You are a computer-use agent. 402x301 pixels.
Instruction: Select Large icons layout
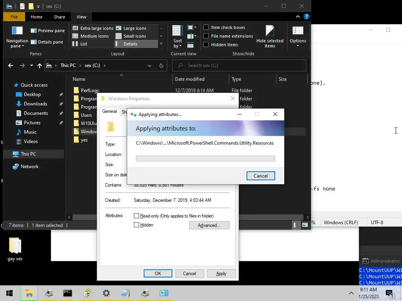point(131,28)
